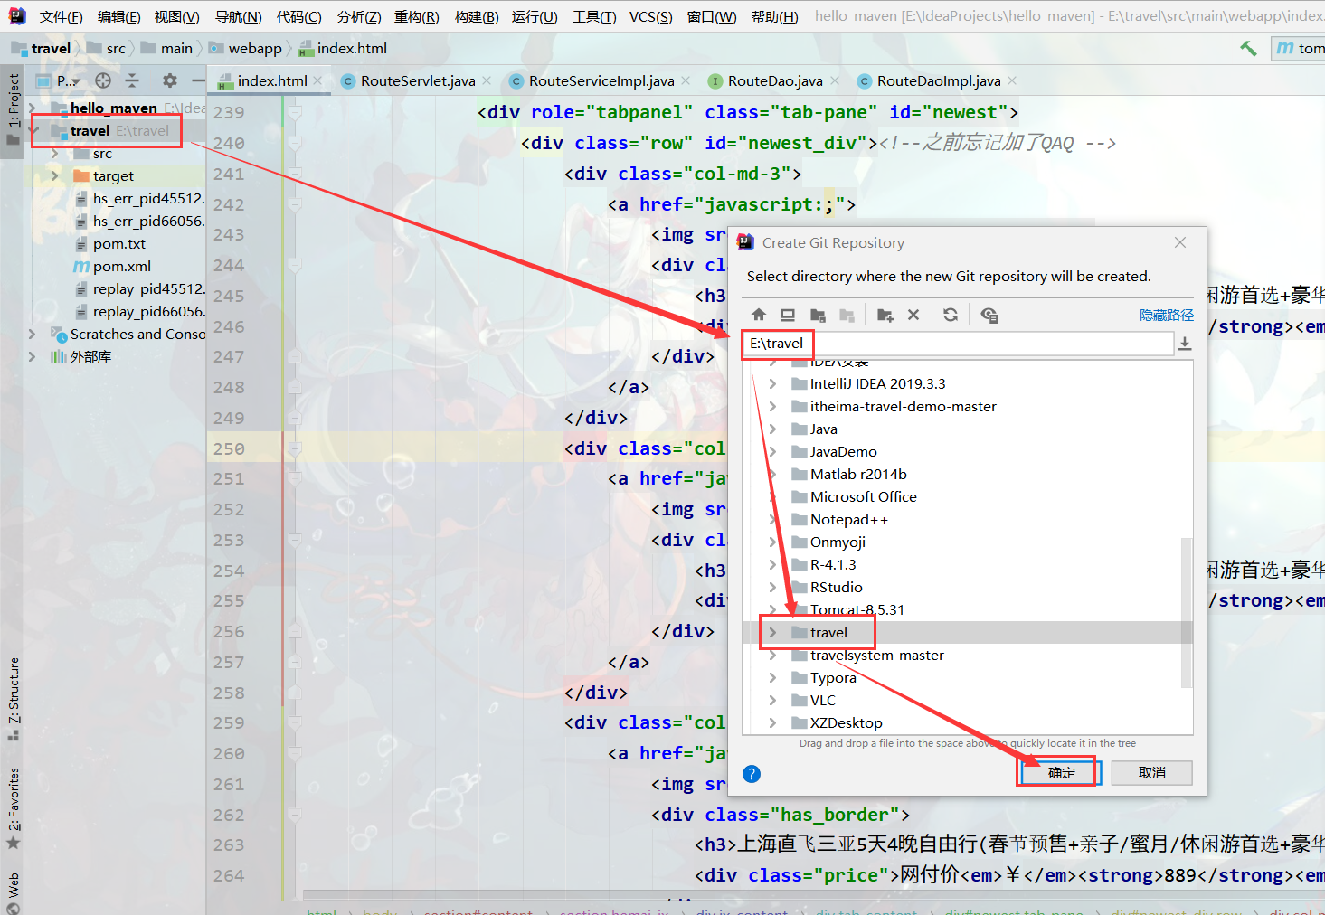Click the Delete (X) icon in dialog toolbar
Screen dimensions: 1325x915
coord(913,315)
